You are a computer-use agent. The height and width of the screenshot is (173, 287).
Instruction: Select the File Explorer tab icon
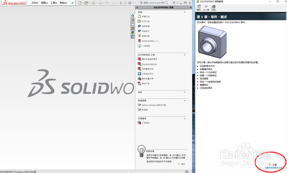133,24
